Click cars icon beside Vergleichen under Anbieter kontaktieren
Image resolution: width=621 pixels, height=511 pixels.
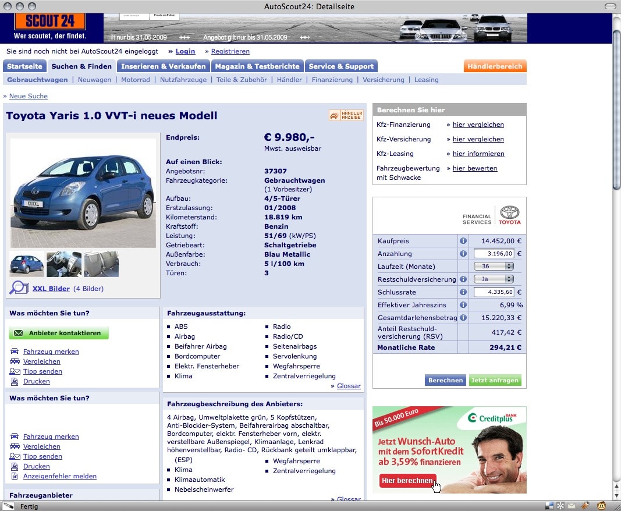[x=15, y=361]
